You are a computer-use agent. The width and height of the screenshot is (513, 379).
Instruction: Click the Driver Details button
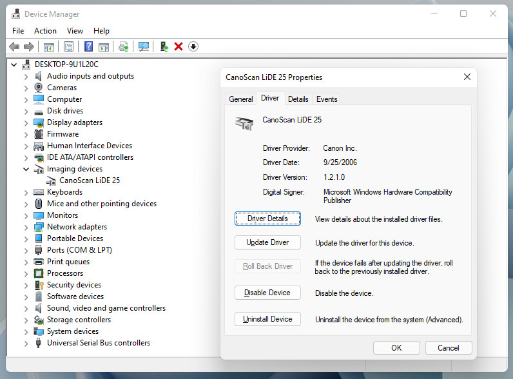coord(267,219)
